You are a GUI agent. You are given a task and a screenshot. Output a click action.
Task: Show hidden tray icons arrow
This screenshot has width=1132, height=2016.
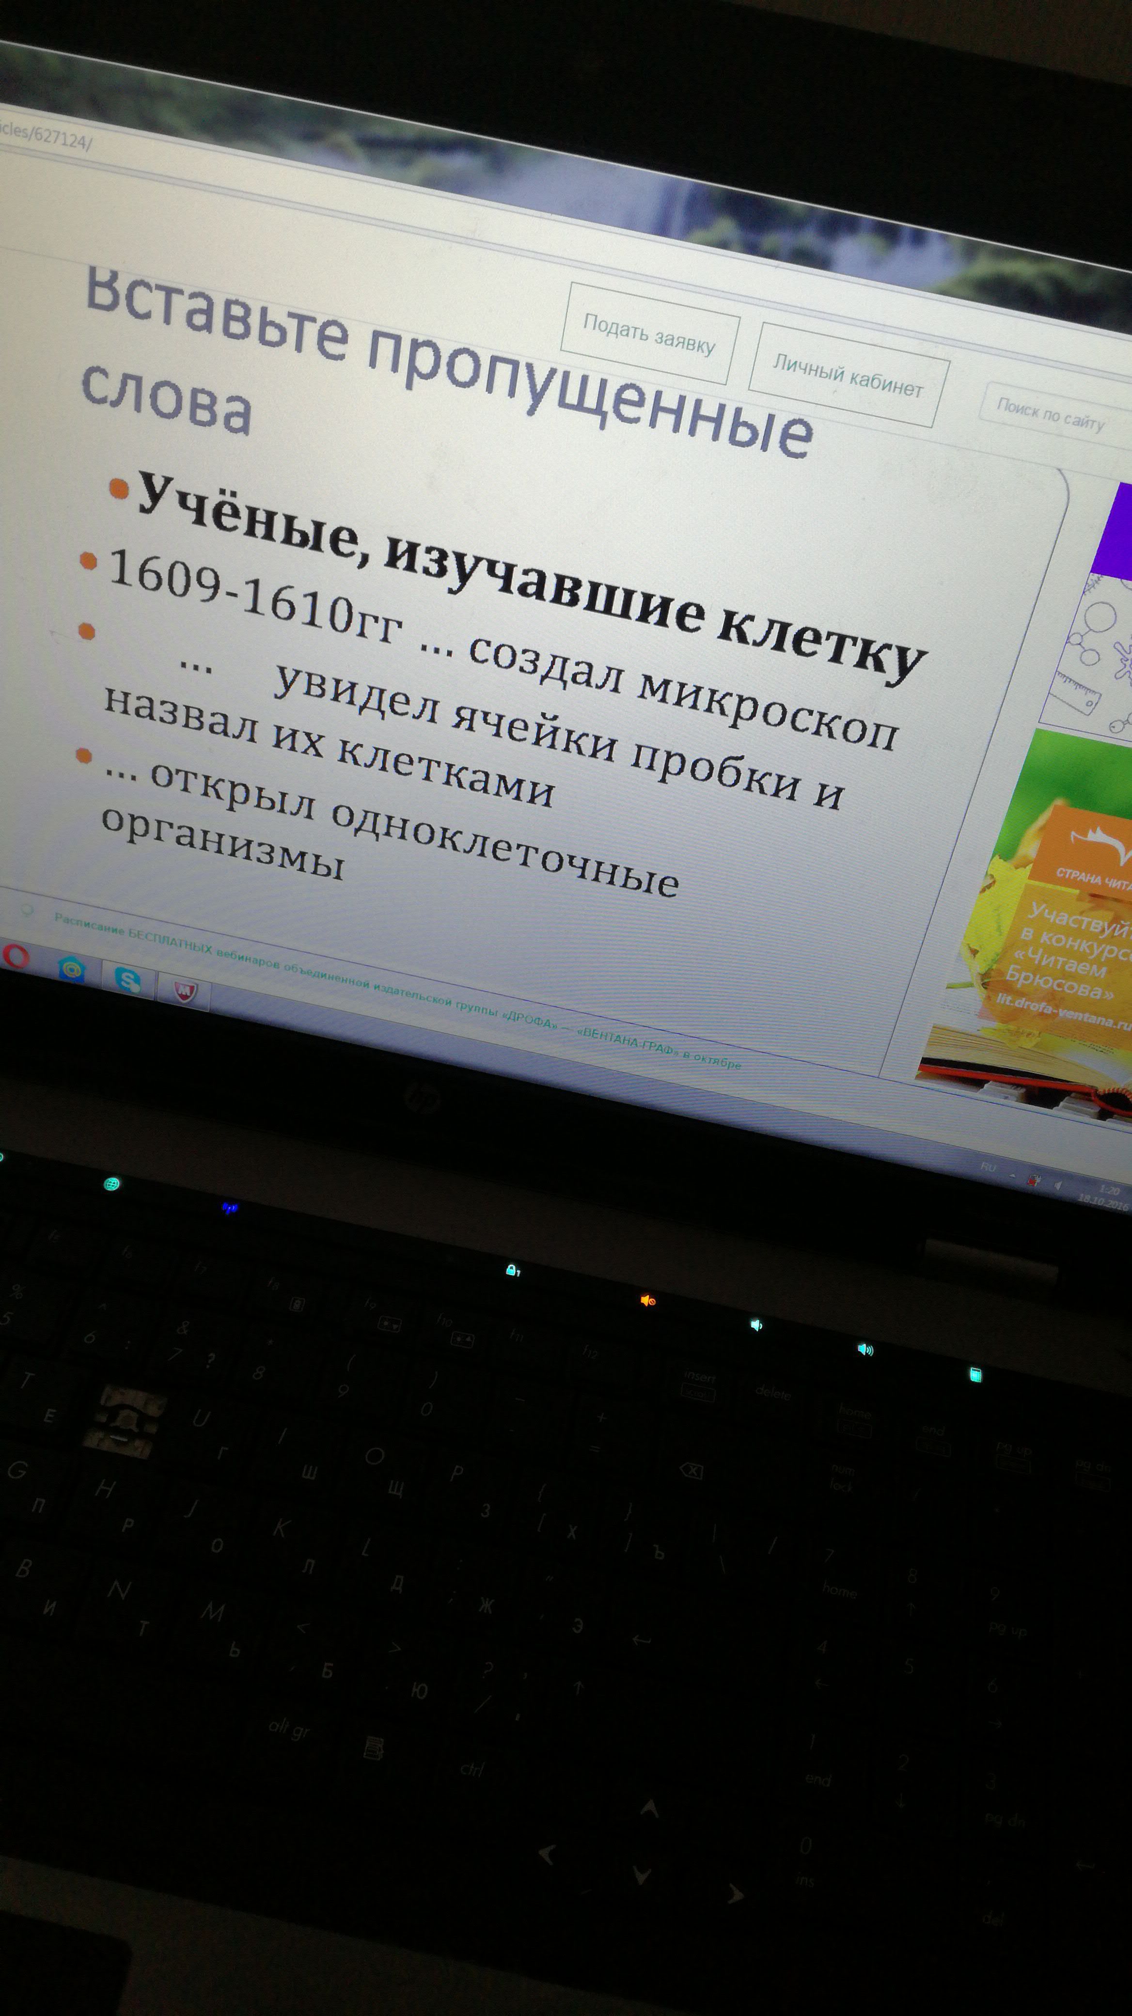1012,1176
